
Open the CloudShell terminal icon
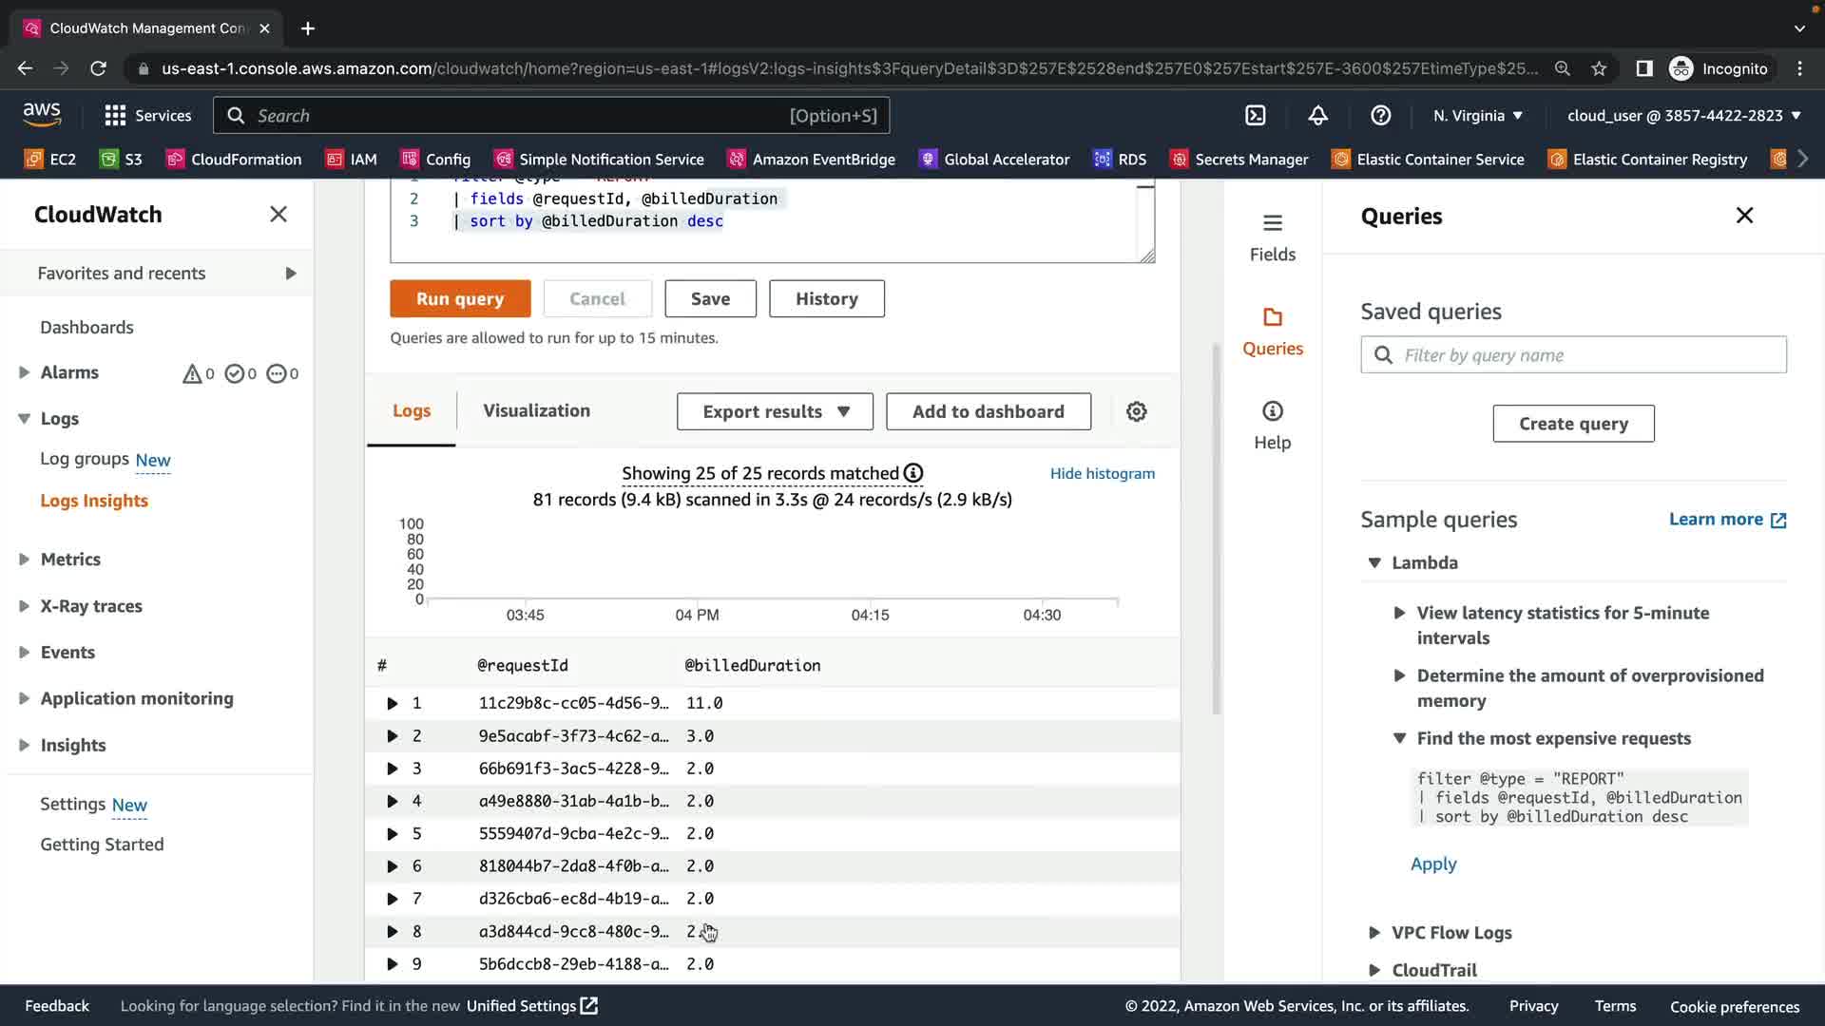[1256, 116]
